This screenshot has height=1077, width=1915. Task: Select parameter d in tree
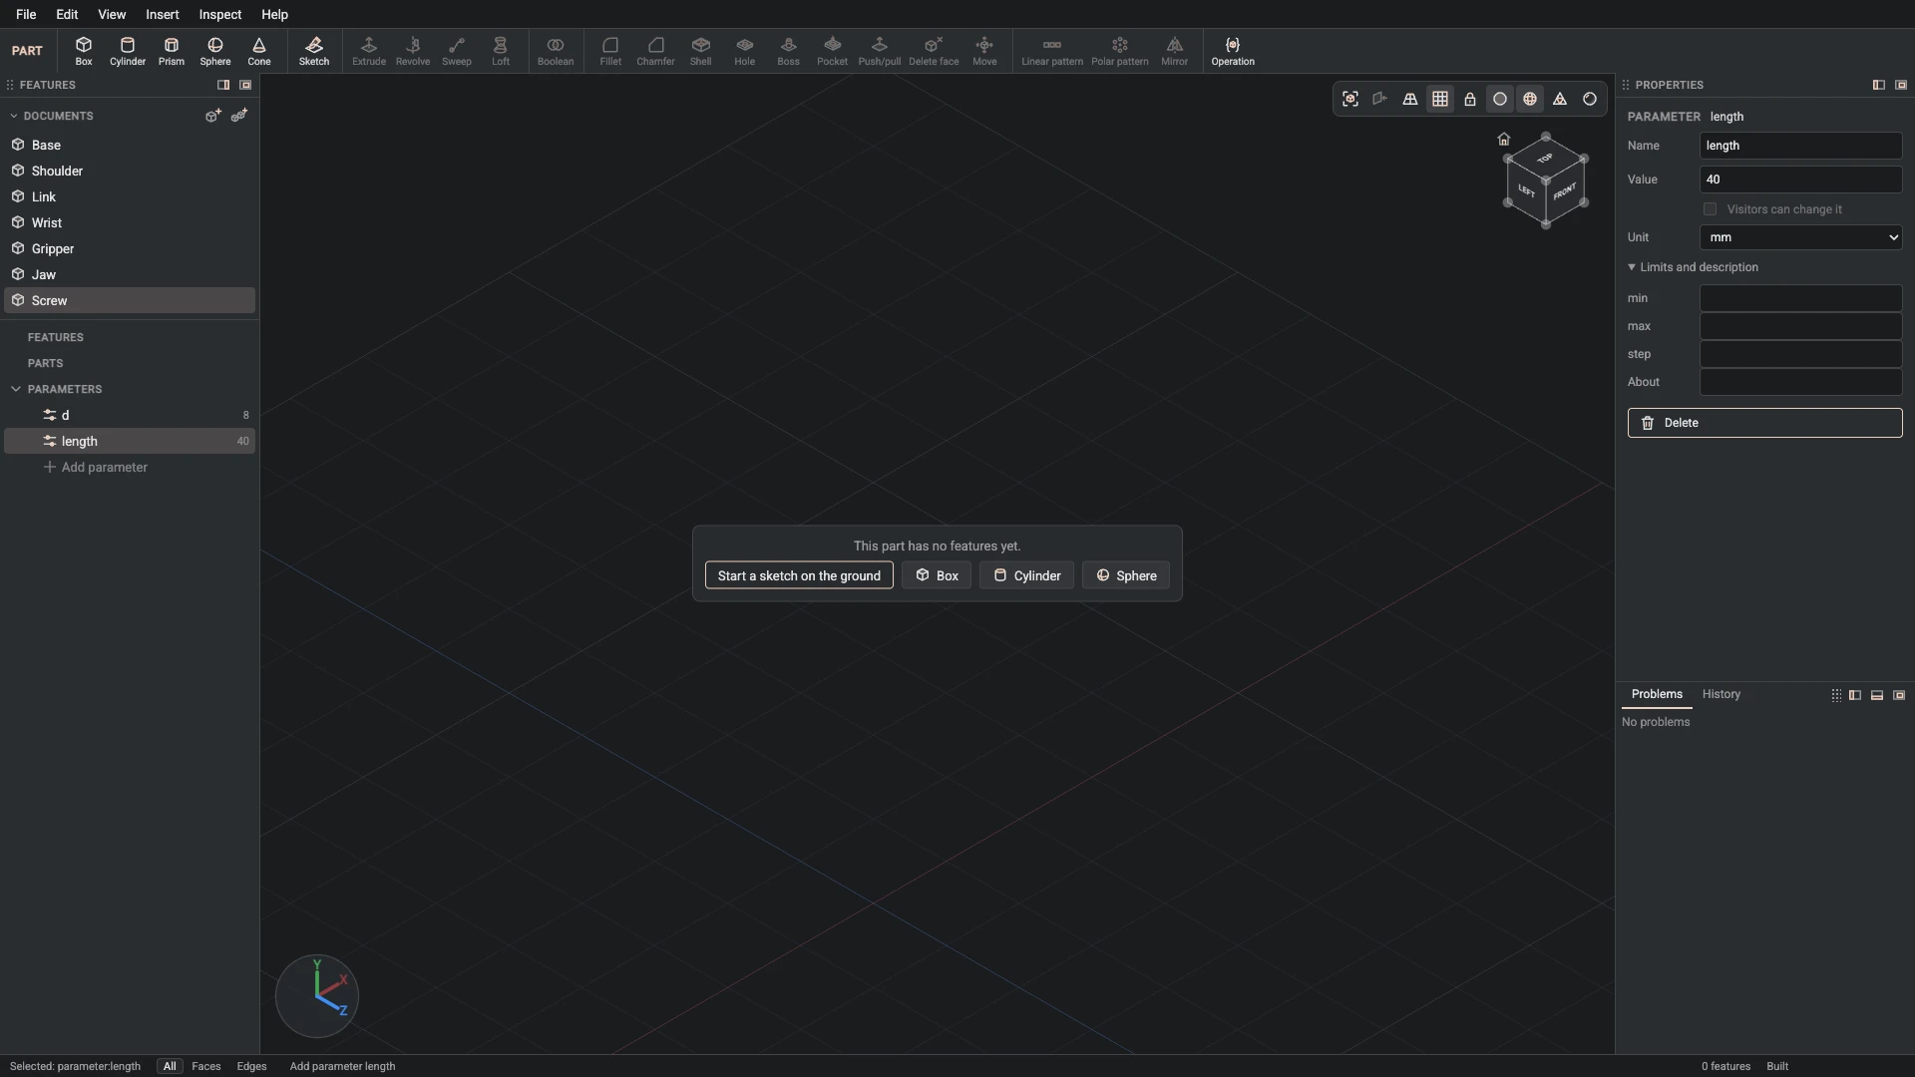130,415
